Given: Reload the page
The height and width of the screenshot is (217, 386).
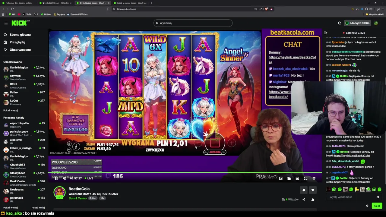Looking at the screenshot, I should click(x=12, y=9).
